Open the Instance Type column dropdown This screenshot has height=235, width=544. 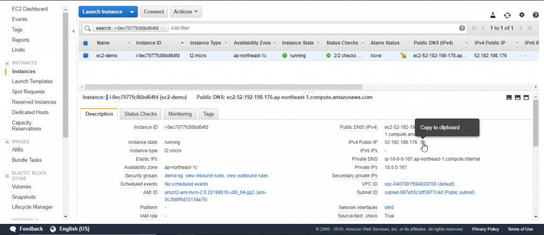(226, 43)
